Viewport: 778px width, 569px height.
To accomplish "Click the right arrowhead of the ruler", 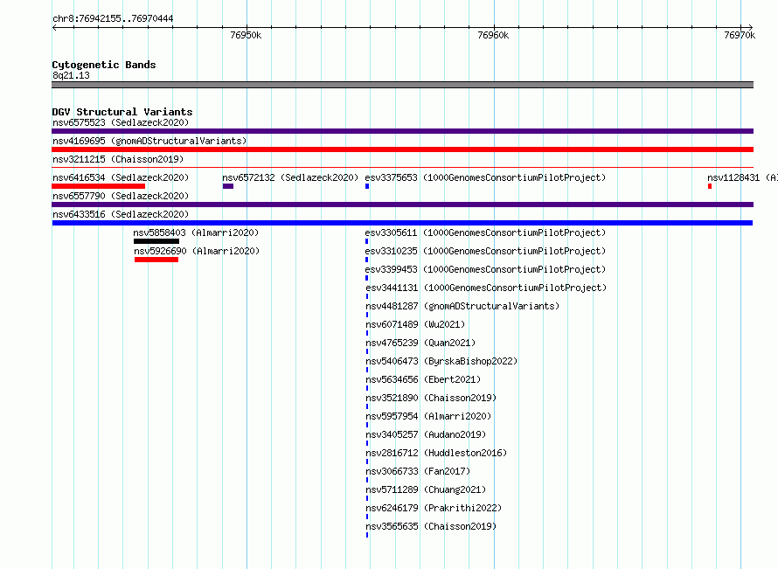I will 750,27.
